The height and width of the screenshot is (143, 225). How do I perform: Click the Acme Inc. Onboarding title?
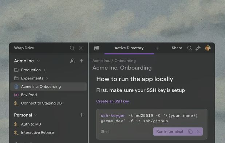pyautogui.click(x=122, y=68)
